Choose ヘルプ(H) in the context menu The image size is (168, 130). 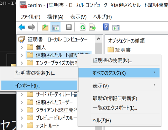(x=119, y=120)
